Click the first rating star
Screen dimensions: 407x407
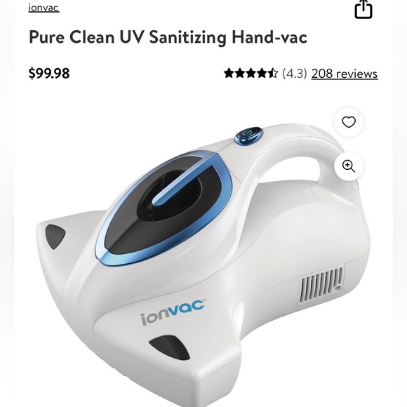coord(229,73)
